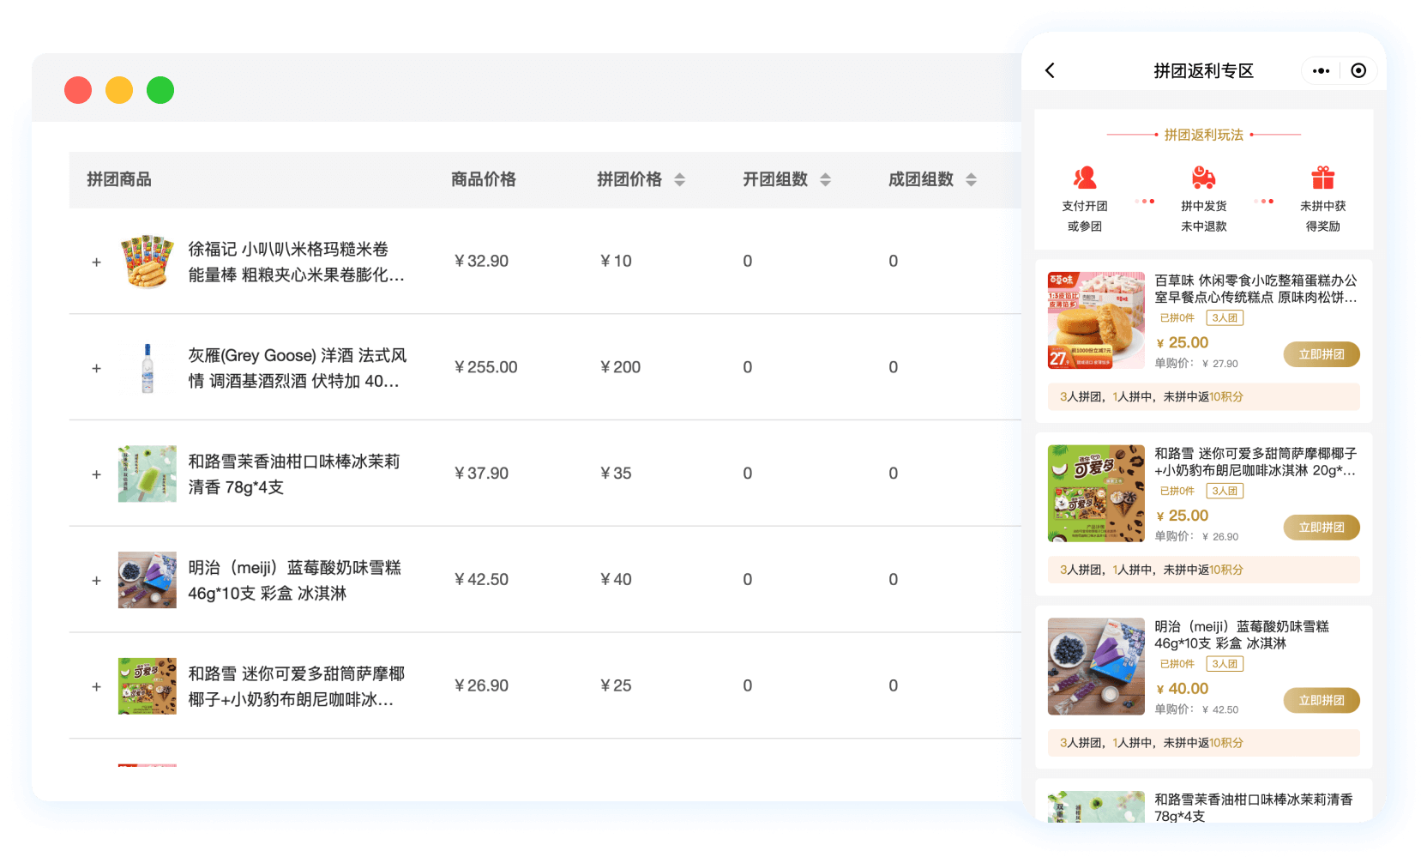
Task: Click the green macOS window button
Action: (x=160, y=90)
